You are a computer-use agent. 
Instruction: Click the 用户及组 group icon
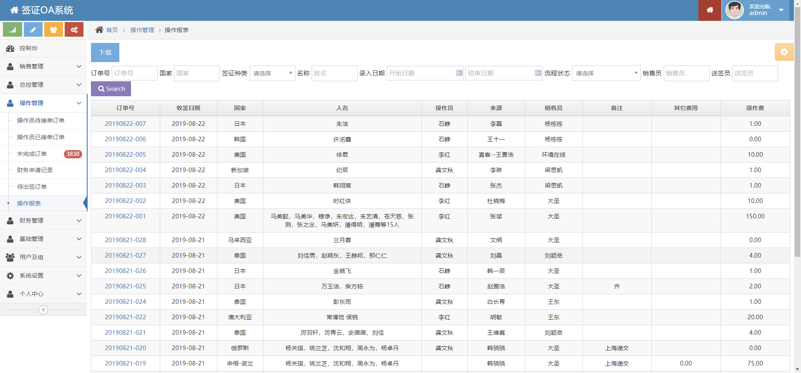(10, 257)
